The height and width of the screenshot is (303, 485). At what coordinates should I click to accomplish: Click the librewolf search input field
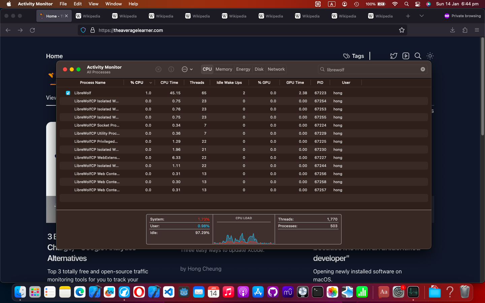[370, 70]
